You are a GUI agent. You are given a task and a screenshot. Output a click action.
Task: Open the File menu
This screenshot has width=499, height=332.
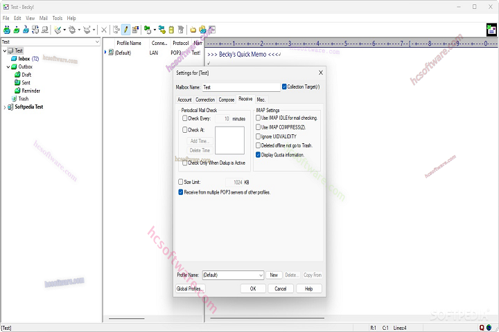click(x=6, y=18)
